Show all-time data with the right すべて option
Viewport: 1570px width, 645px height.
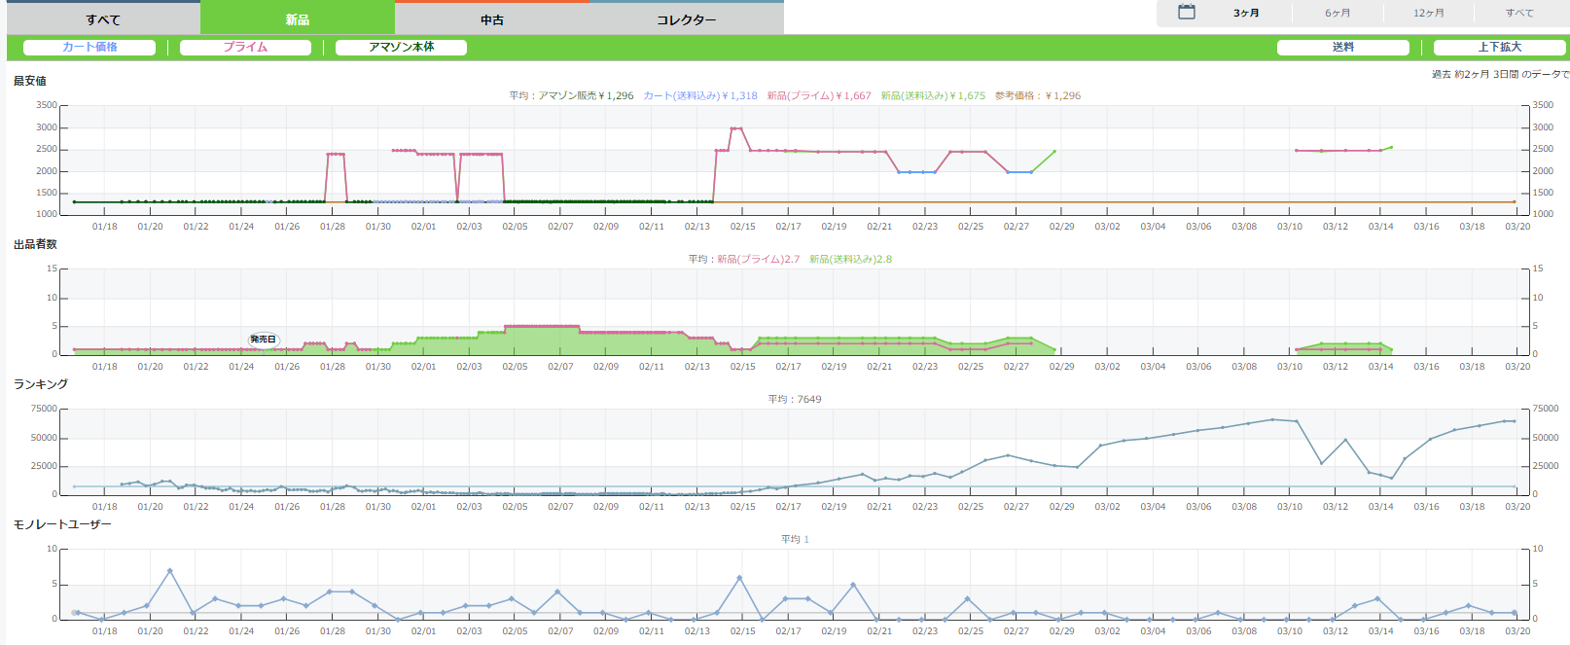pos(1518,14)
